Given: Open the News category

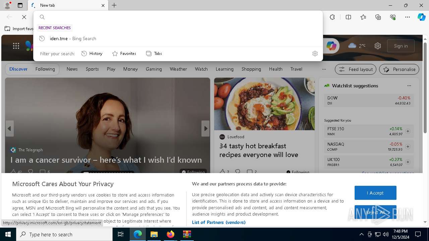Looking at the screenshot, I should tap(72, 69).
